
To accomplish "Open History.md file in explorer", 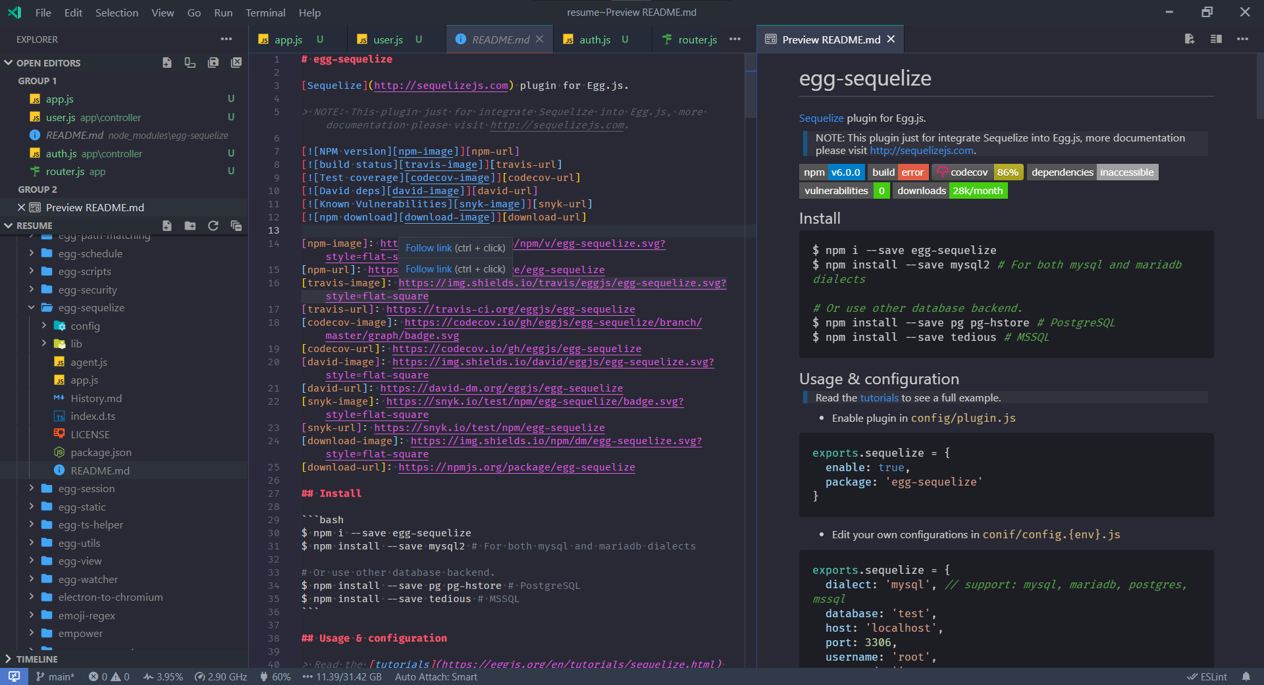I will (x=96, y=398).
